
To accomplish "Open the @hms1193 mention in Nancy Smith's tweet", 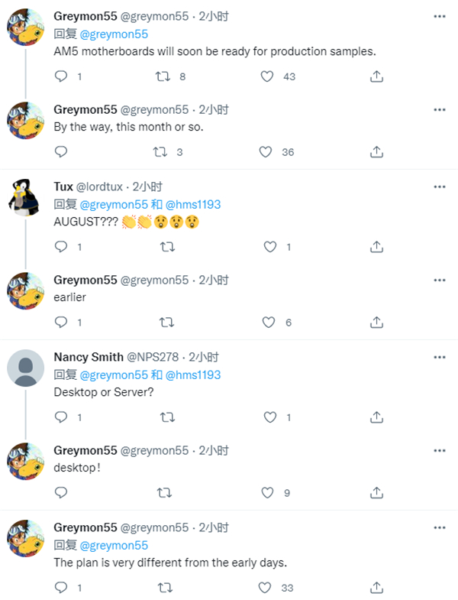I will point(193,375).
